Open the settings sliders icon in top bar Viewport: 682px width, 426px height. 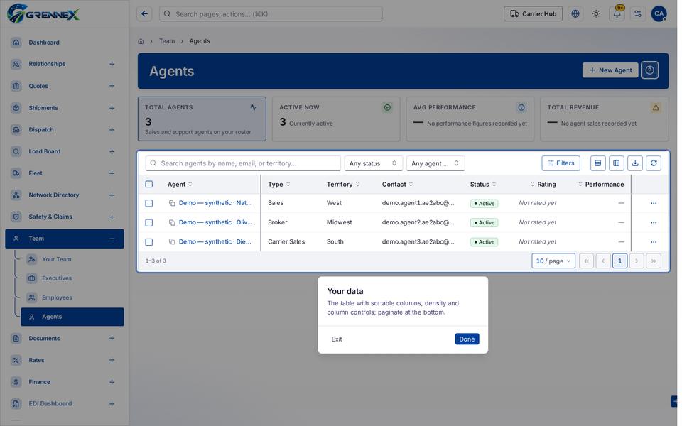pyautogui.click(x=638, y=14)
